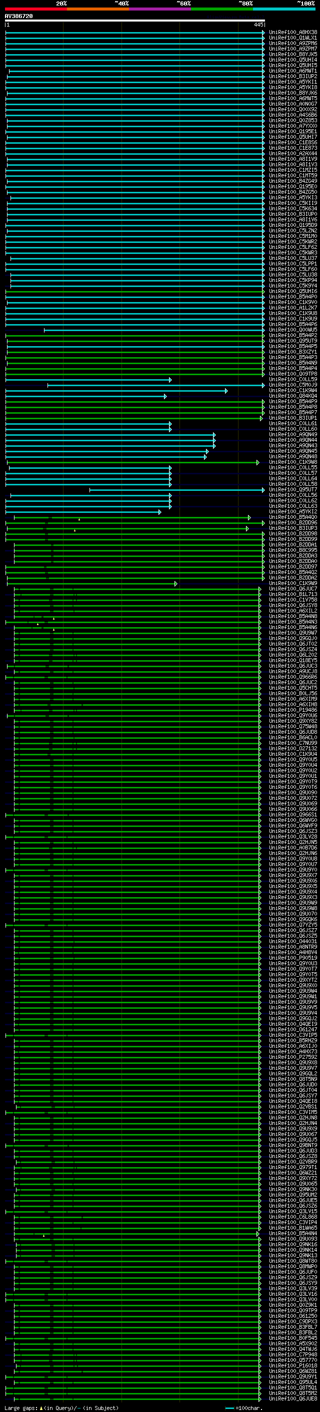Screen dimensions: 320x1412
Task: Click the red 20% identity legend segment
Action: [36, 9]
